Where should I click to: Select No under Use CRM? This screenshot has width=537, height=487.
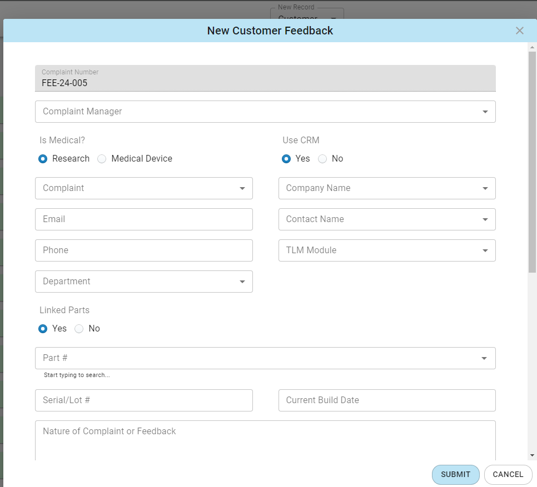[x=322, y=159]
